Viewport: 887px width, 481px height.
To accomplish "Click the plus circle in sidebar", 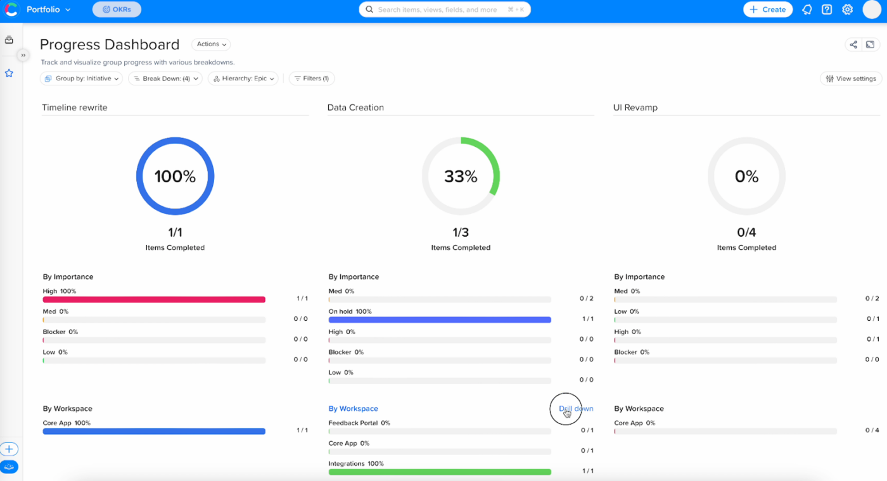I will [x=9, y=449].
